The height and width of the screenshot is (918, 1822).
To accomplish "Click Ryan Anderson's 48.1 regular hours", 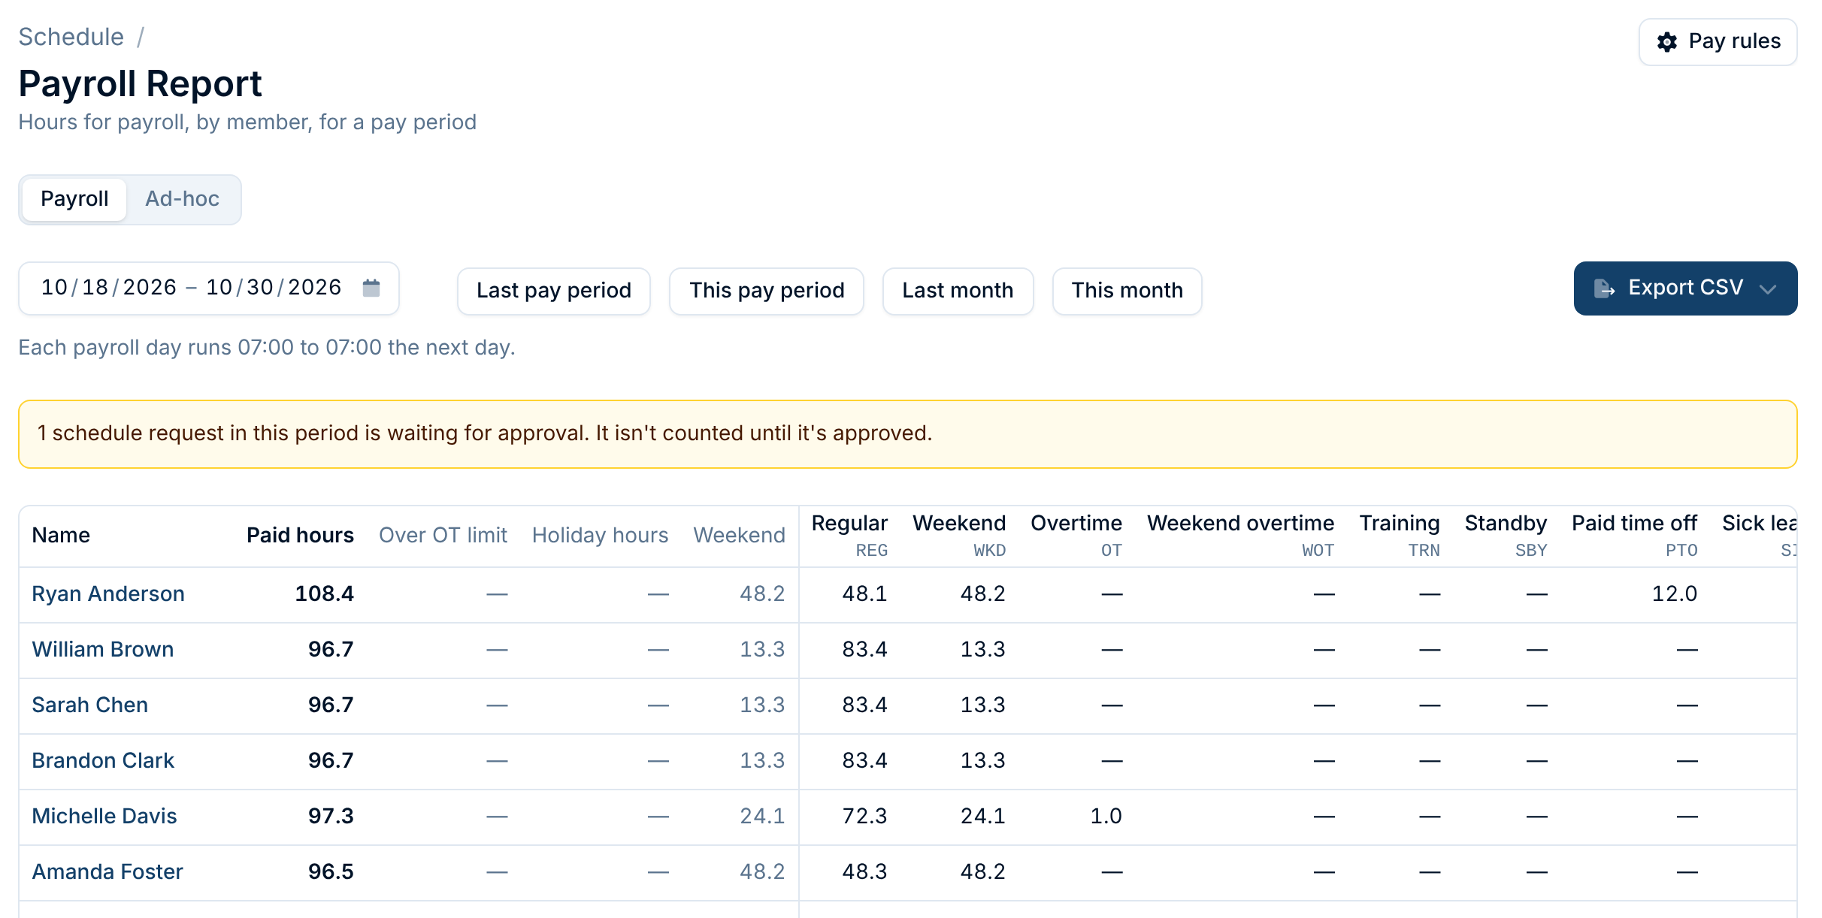I will (864, 594).
